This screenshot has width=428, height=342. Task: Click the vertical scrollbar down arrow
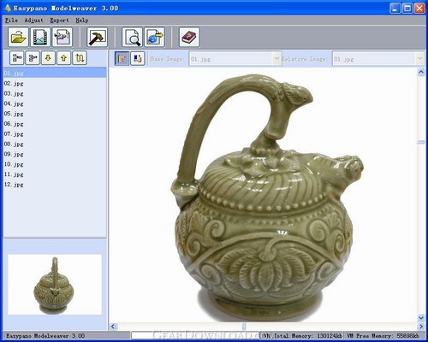pos(421,317)
